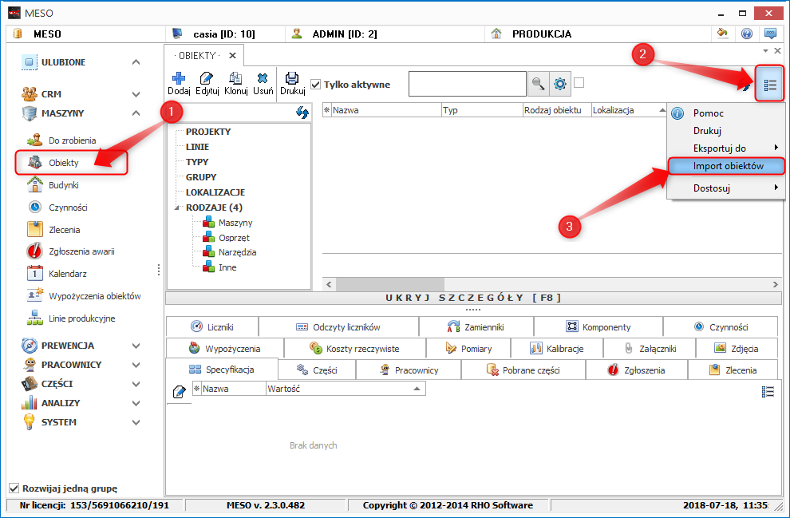Viewport: 790px width, 518px height.
Task: Open Zgłoszenia awarii in sidebar
Action: pos(81,251)
